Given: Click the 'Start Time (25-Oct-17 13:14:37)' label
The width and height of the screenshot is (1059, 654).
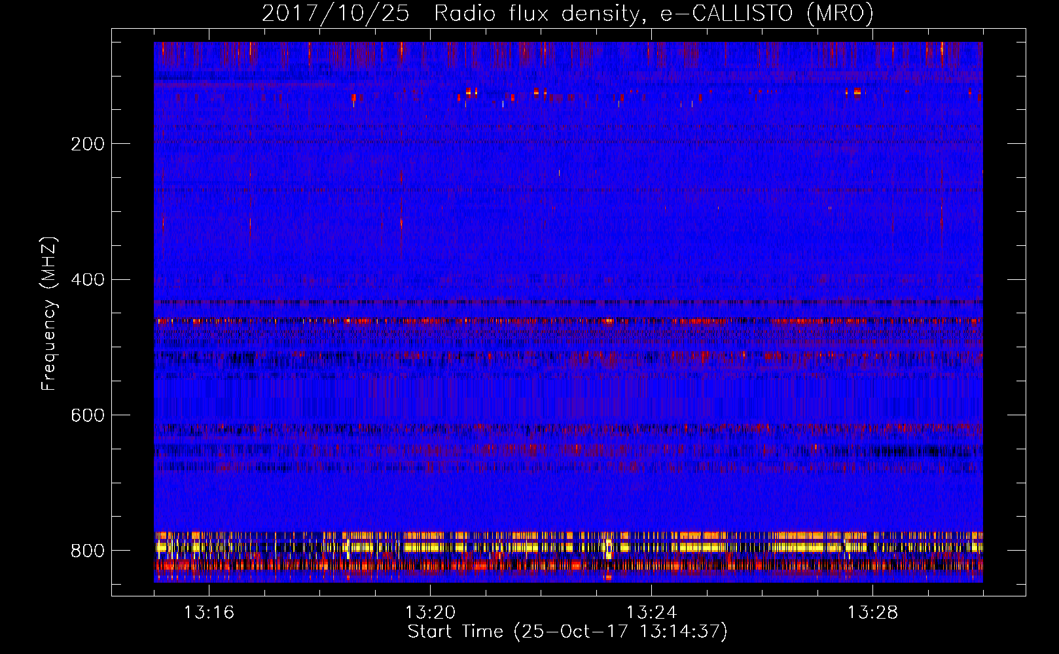Looking at the screenshot, I should click(567, 632).
